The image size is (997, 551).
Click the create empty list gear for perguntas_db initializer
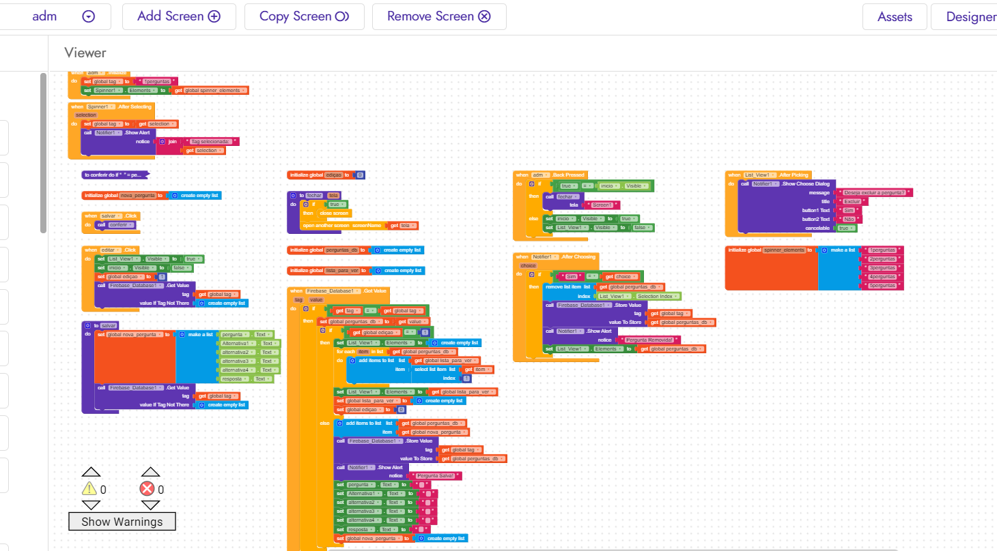click(376, 250)
